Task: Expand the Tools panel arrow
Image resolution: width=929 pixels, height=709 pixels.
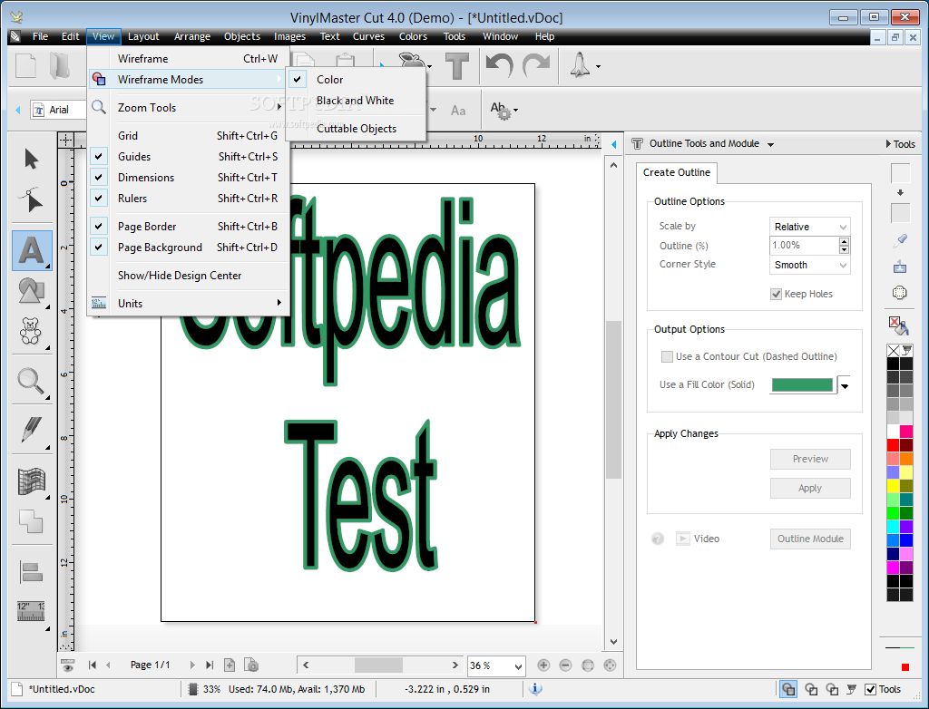Action: 888,144
